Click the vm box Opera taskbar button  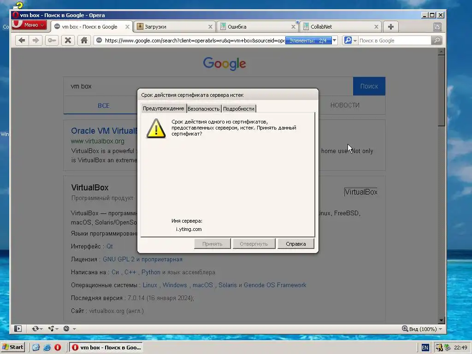106,348
